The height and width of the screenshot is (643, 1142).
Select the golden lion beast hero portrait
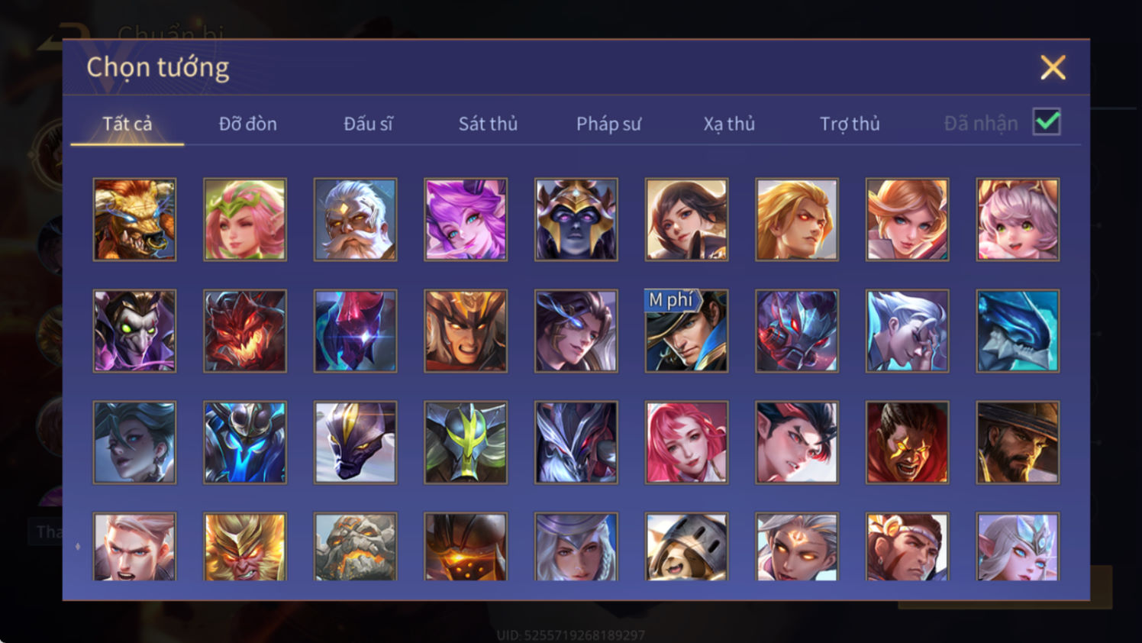pos(134,220)
